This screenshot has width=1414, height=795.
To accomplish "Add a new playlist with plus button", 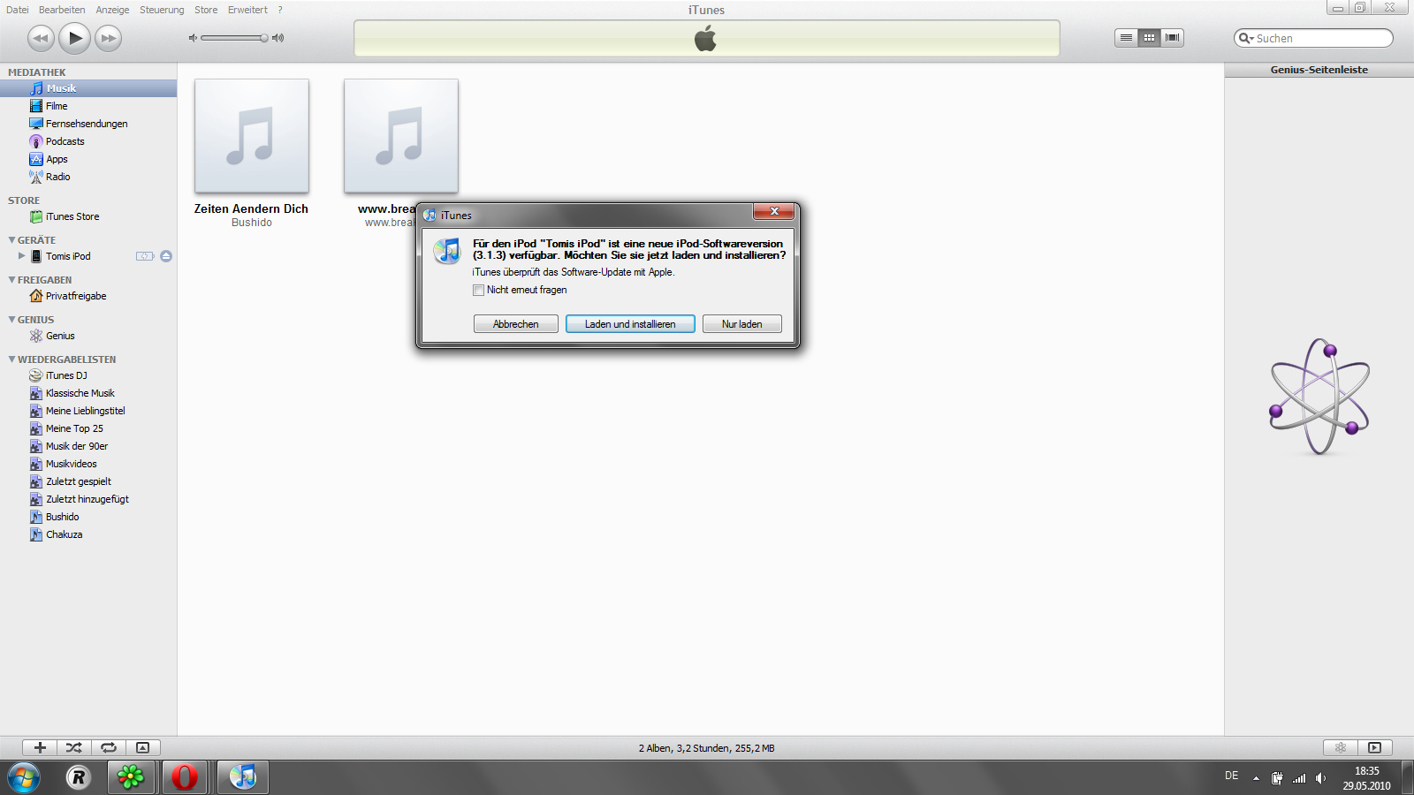I will tap(40, 747).
